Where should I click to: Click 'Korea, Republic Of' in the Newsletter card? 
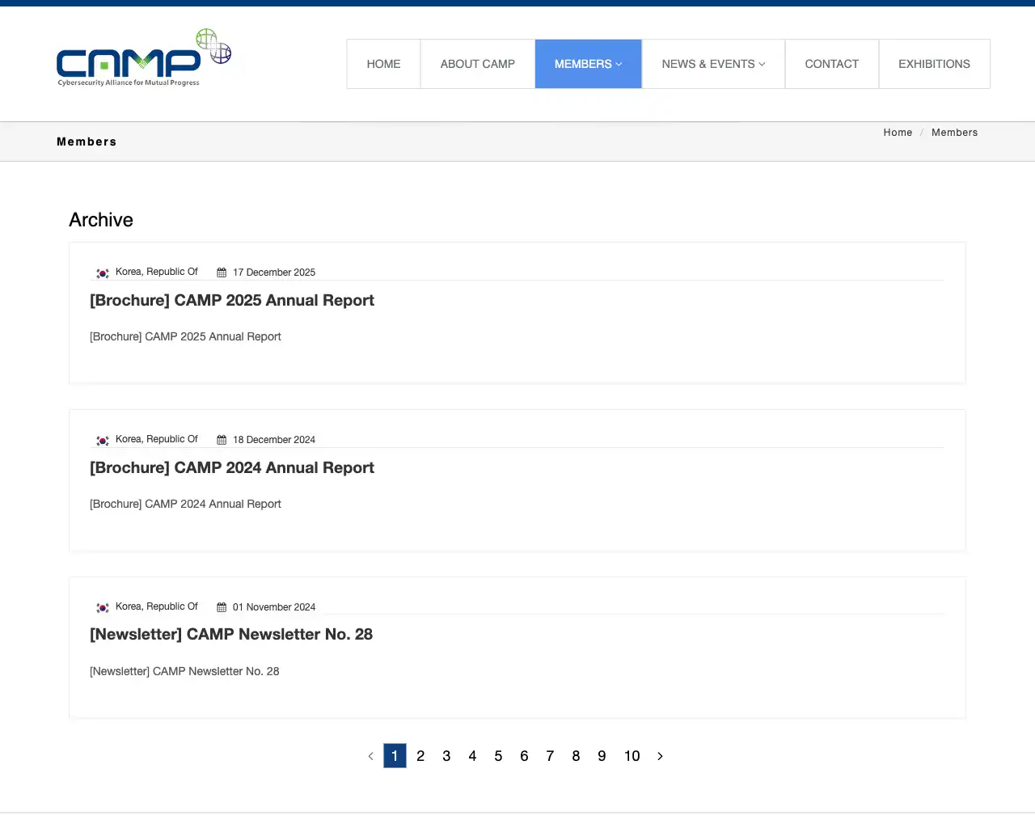(157, 606)
